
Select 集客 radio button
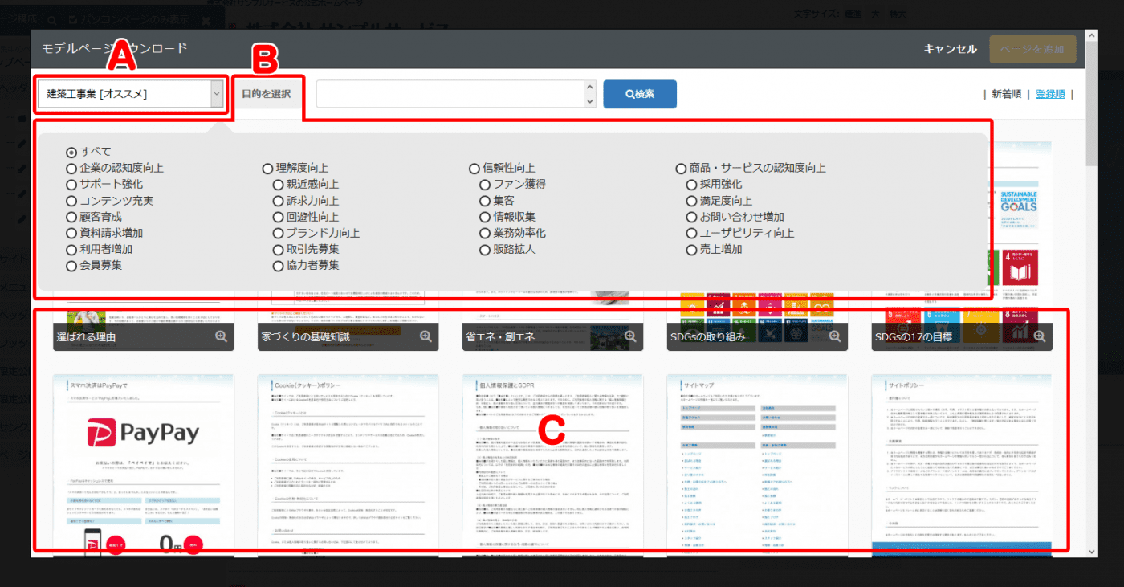(x=485, y=201)
